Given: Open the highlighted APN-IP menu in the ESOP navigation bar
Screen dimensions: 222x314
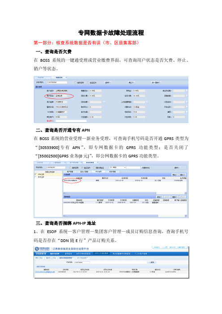Looking at the screenshot, I should click(x=102, y=253).
